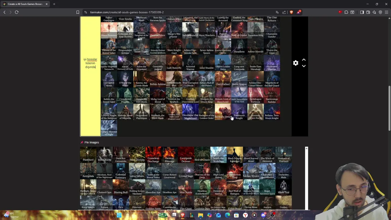Select the Old Demon King image
This screenshot has height=220, width=391.
235,171
